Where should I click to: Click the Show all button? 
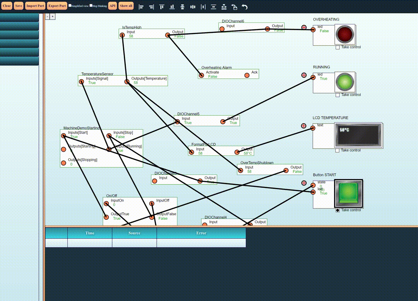click(126, 6)
